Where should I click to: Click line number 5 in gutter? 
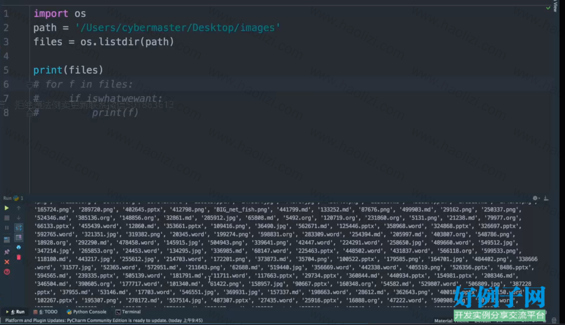tap(6, 70)
